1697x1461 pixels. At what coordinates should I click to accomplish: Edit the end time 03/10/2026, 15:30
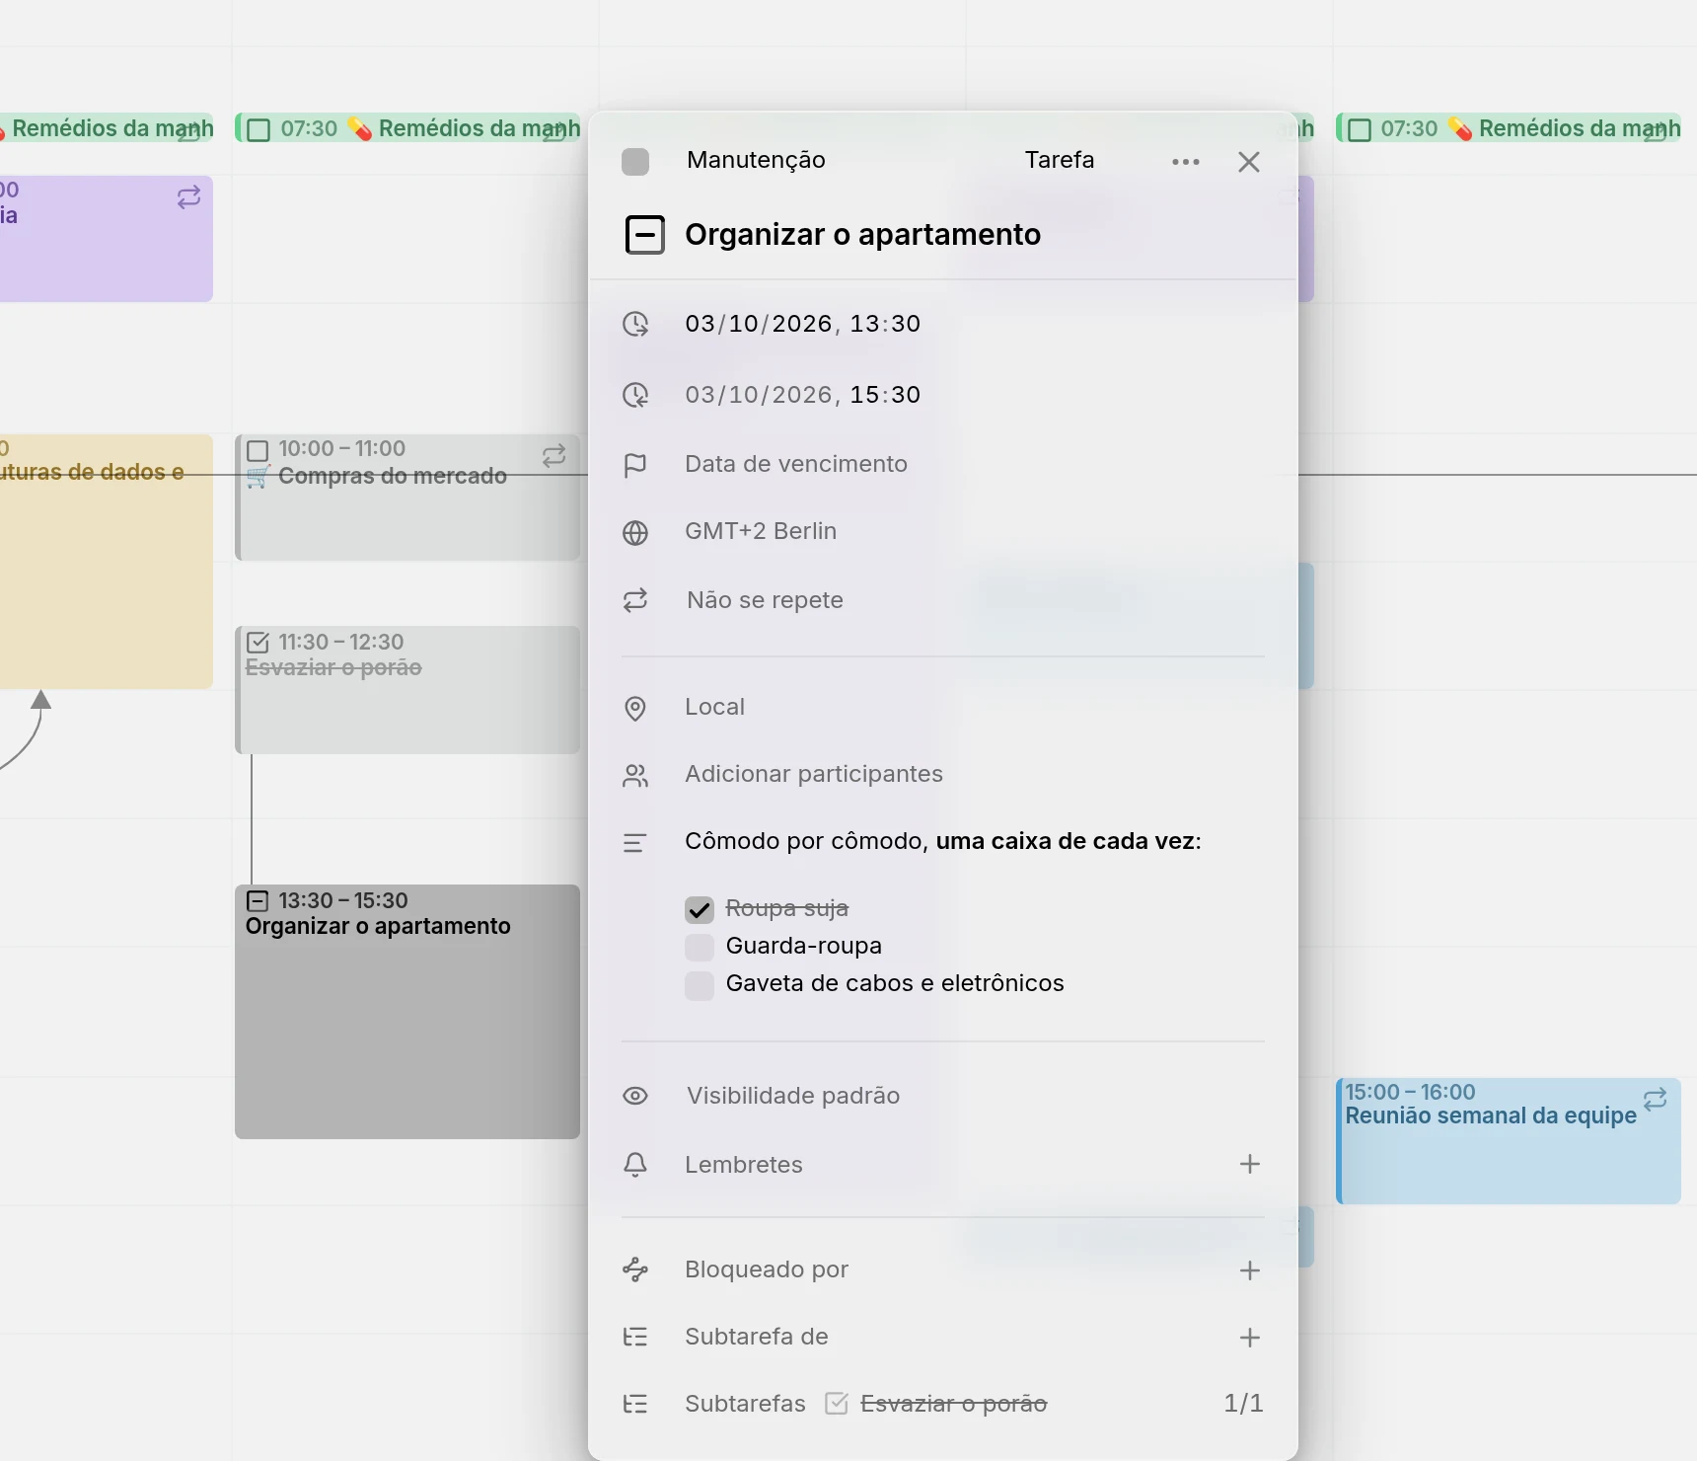click(x=802, y=395)
